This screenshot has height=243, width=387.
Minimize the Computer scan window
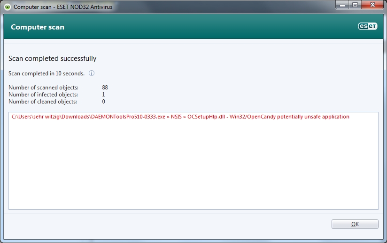[341, 5]
